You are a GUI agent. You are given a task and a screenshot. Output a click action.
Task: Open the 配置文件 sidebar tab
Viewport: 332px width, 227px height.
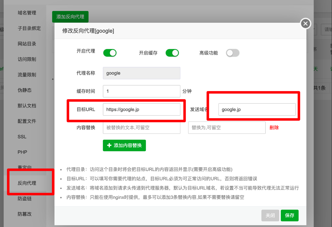tap(27, 121)
